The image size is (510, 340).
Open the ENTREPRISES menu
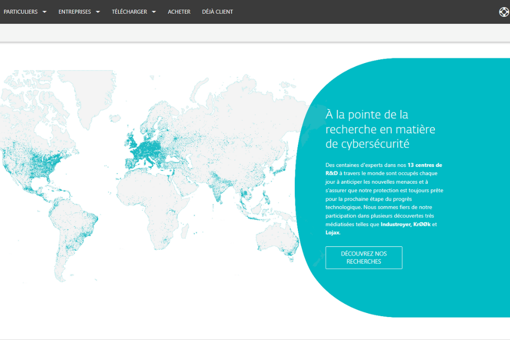point(75,12)
